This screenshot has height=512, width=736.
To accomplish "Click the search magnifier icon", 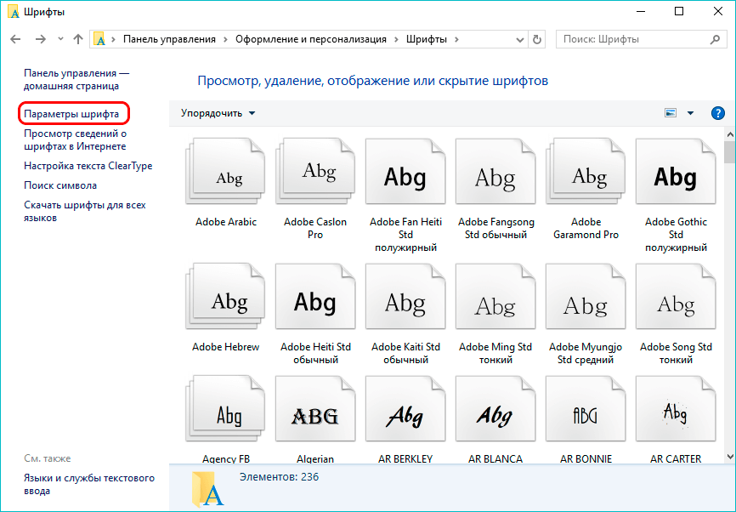I will click(x=715, y=39).
